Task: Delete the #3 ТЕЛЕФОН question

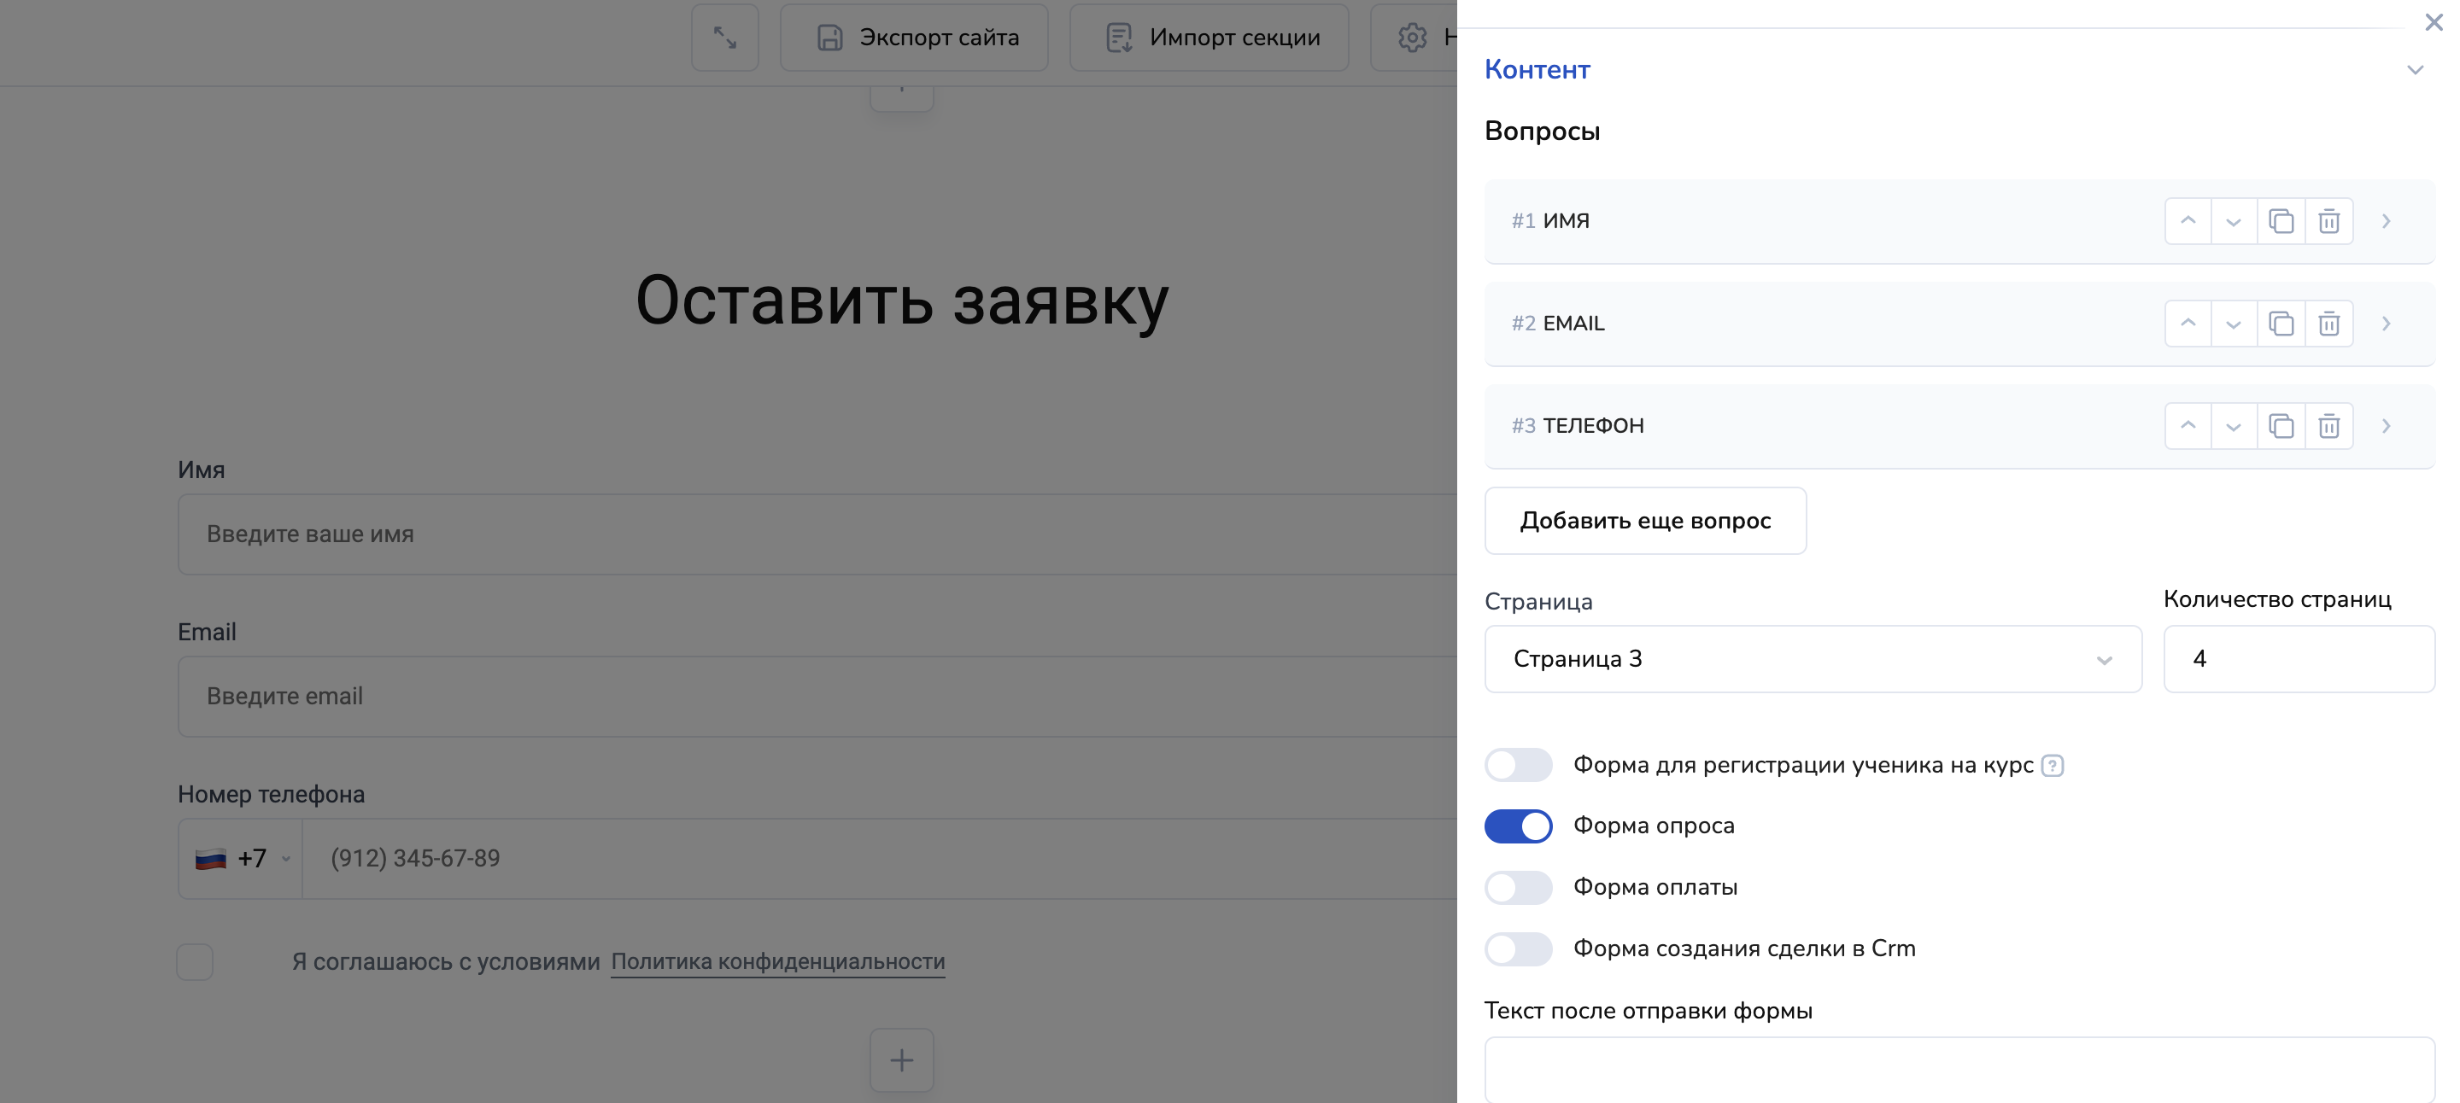Action: pyautogui.click(x=2328, y=425)
